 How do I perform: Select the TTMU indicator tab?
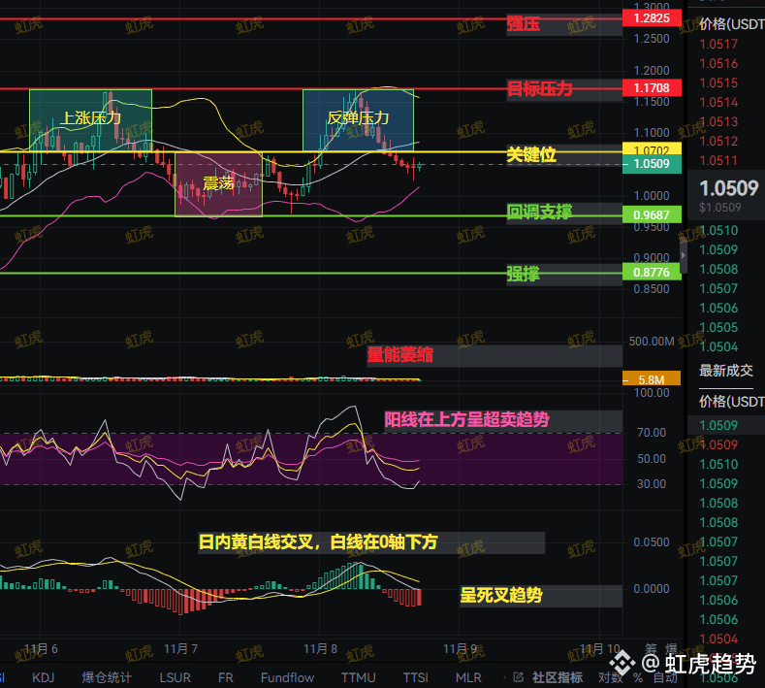click(x=357, y=677)
